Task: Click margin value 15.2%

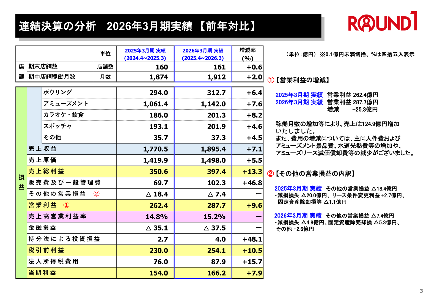Action: pos(215,217)
